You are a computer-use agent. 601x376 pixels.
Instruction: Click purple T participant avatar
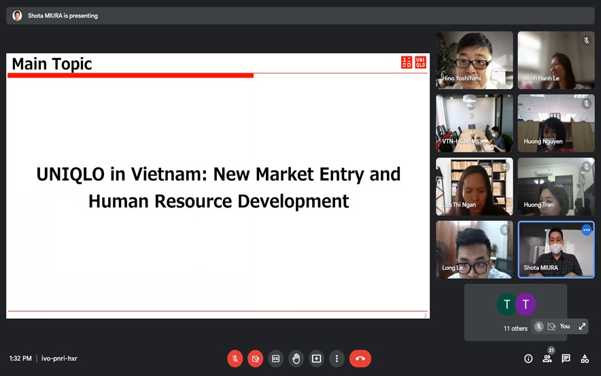pos(526,305)
